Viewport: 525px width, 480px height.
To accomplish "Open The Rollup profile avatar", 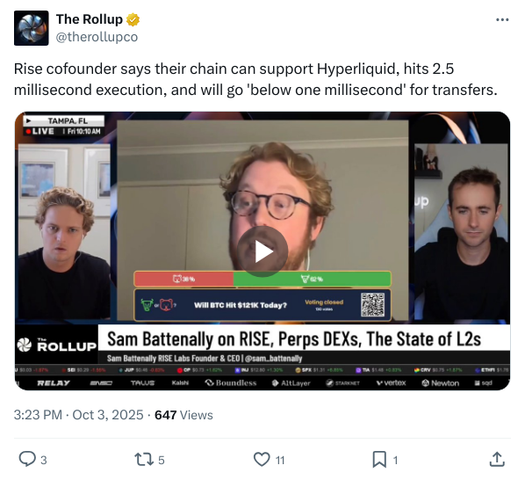I will (31, 28).
